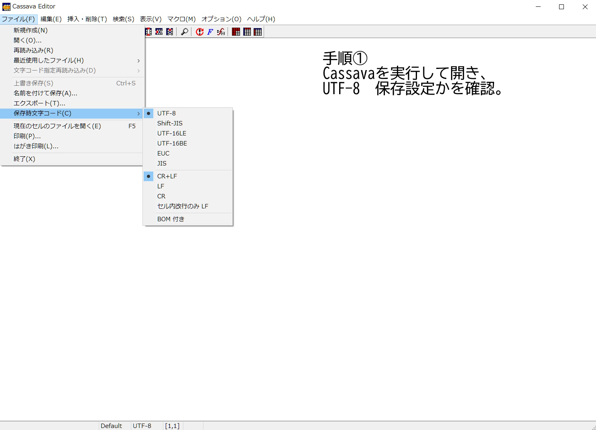Choose はがき印刷(L)... menu entry
The height and width of the screenshot is (430, 596).
(72, 146)
